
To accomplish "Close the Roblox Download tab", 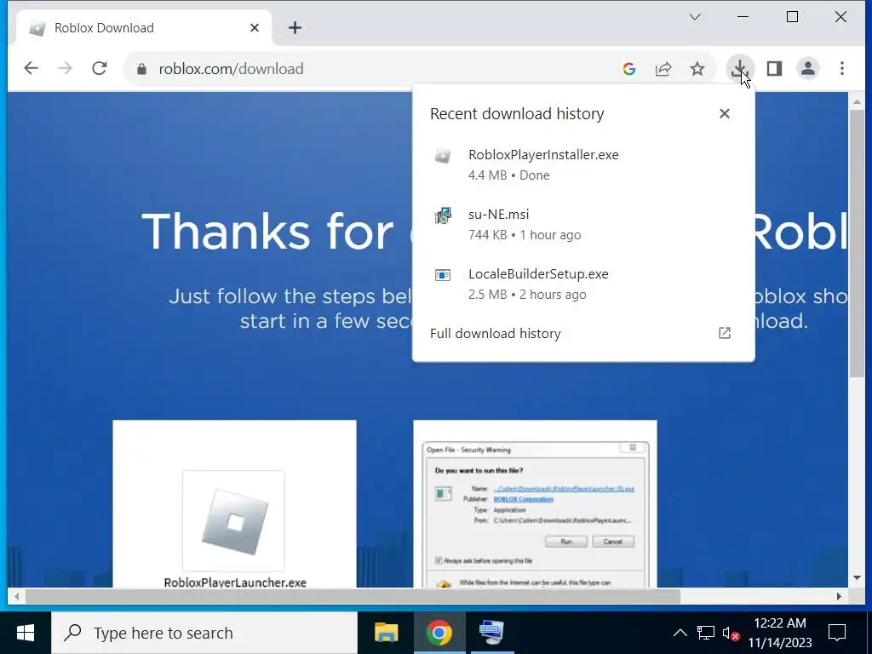I will click(x=255, y=28).
